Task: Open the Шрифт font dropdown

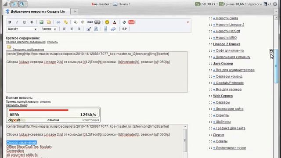Action: [22, 29]
